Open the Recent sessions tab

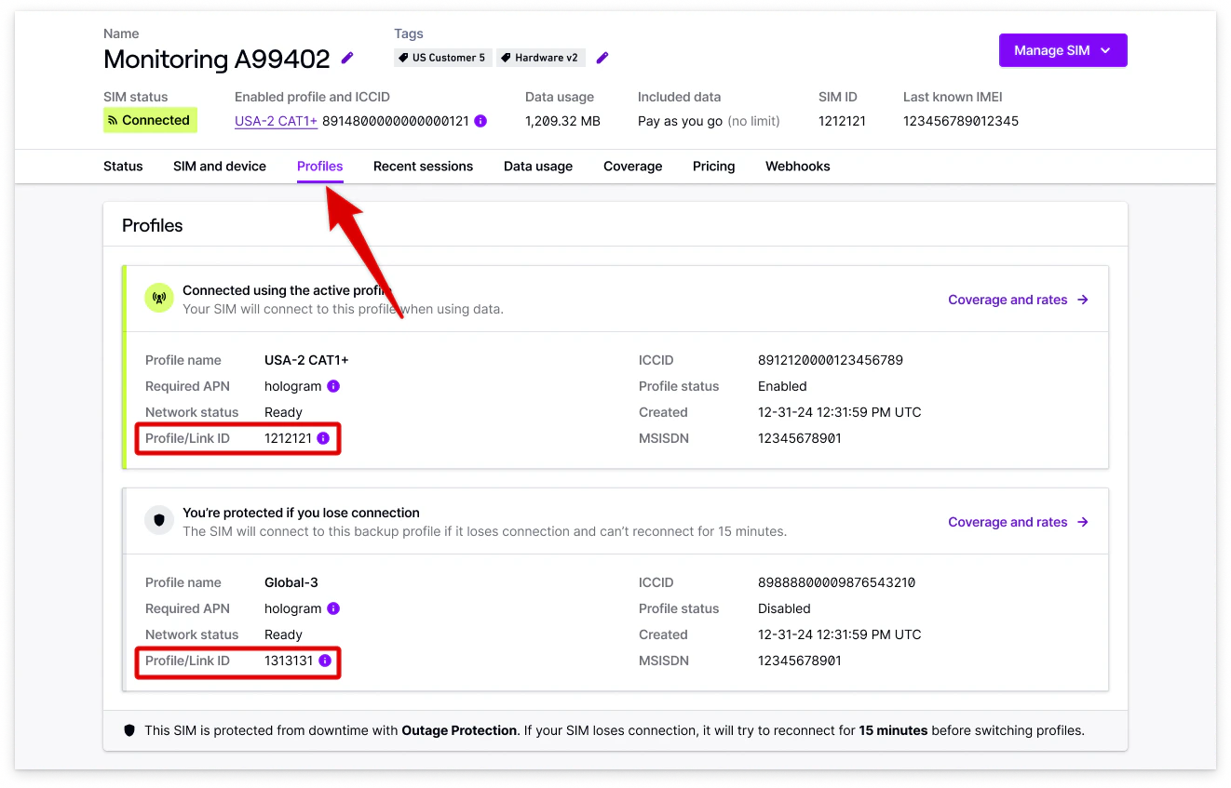pos(423,166)
